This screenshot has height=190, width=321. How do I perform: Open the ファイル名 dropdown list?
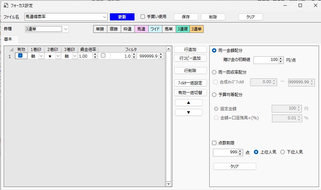click(104, 17)
